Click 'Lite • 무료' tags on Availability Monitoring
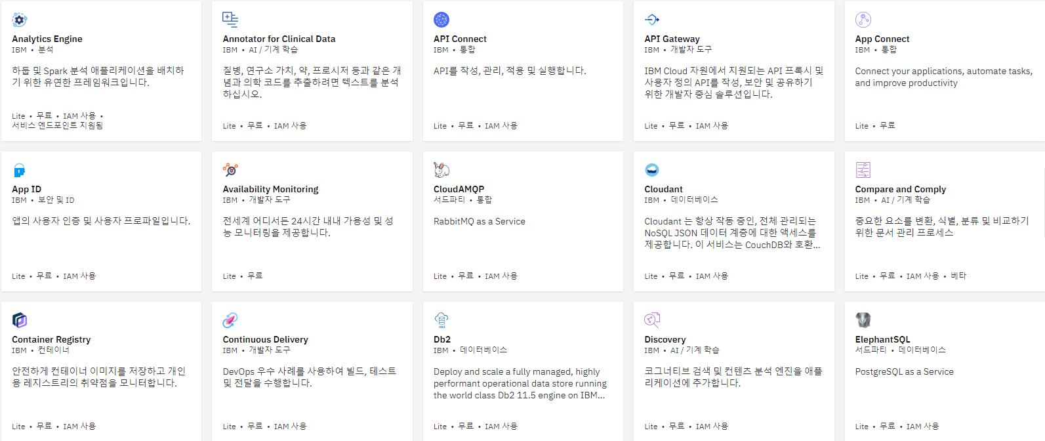1045x441 pixels. (243, 276)
